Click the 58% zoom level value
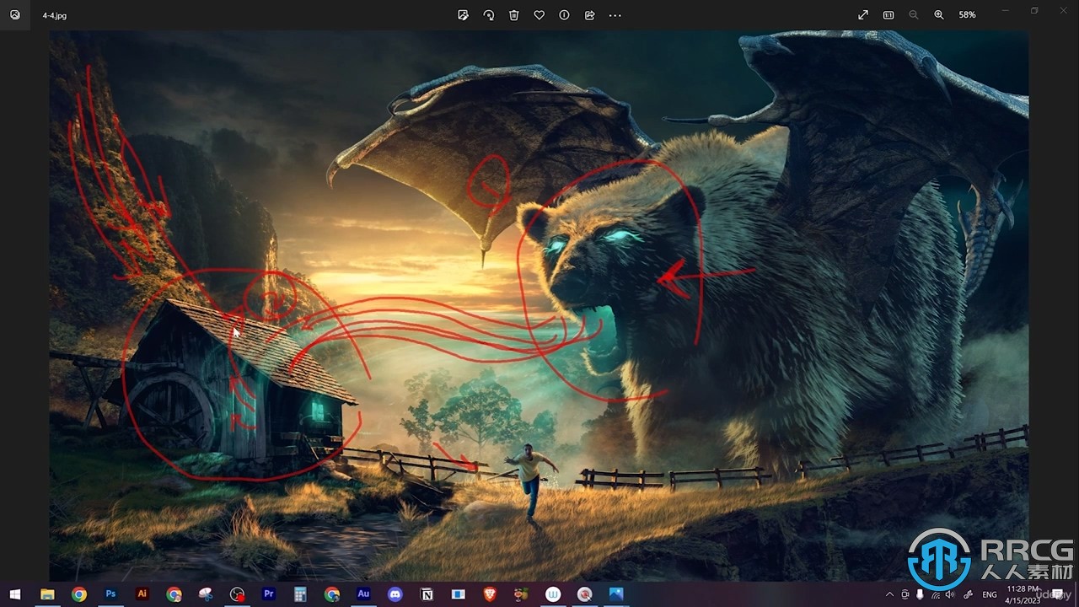The image size is (1079, 607). (x=967, y=15)
